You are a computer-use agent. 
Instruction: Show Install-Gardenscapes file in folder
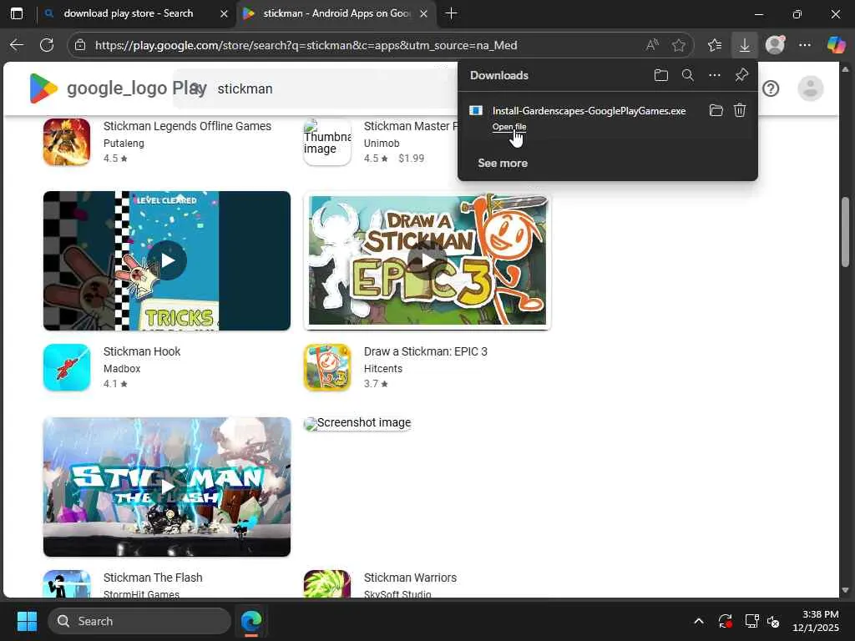[716, 111]
